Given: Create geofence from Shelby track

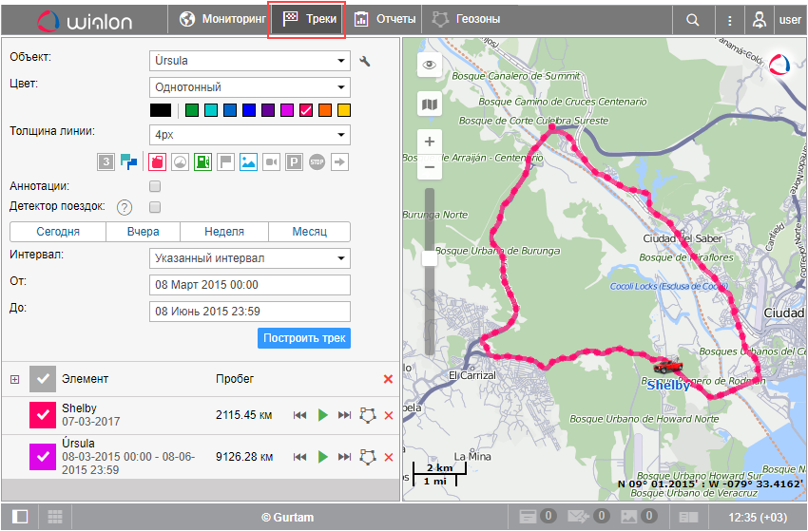Looking at the screenshot, I should point(368,415).
